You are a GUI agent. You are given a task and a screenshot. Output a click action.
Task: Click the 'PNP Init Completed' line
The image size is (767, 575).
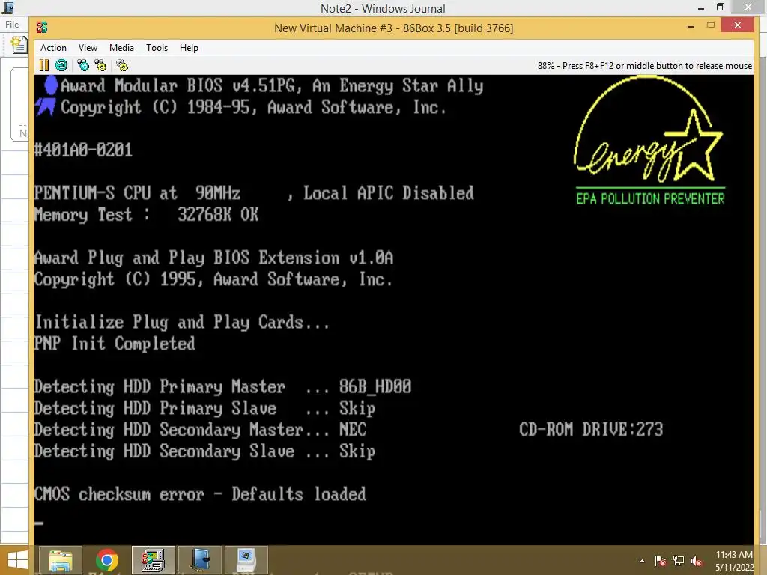(115, 343)
